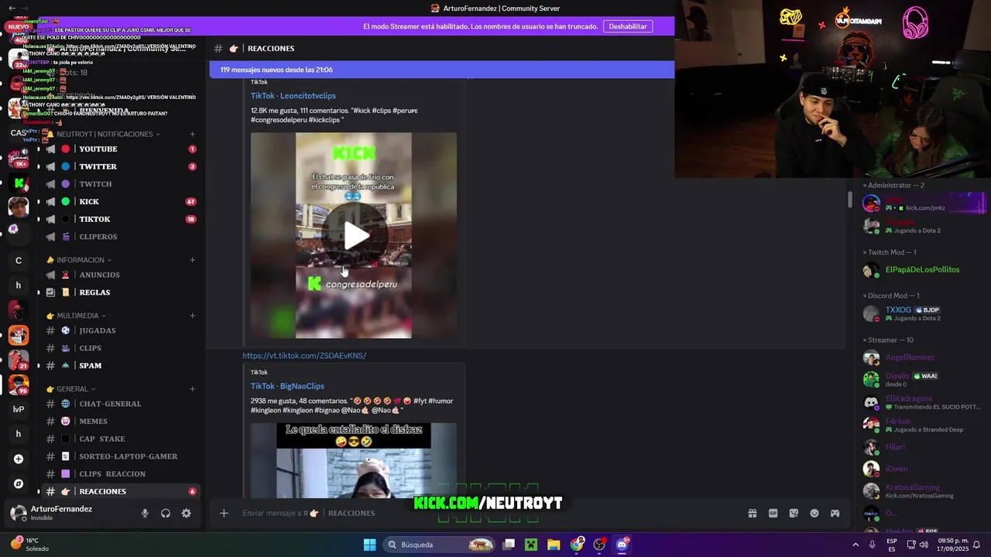Collapse the Administrator member group
The height and width of the screenshot is (557, 991).
(x=893, y=186)
